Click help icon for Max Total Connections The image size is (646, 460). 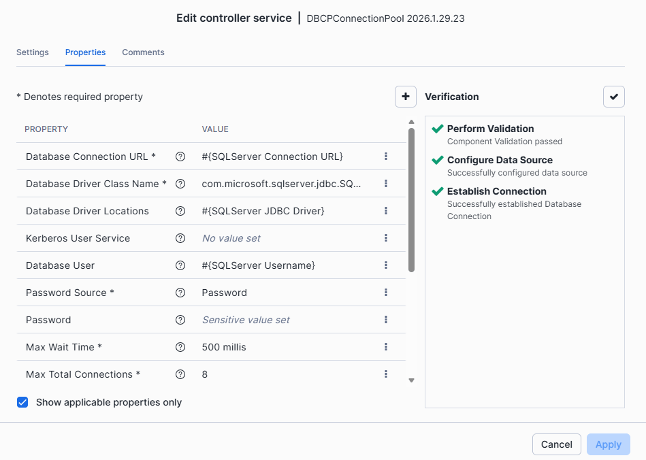click(180, 374)
